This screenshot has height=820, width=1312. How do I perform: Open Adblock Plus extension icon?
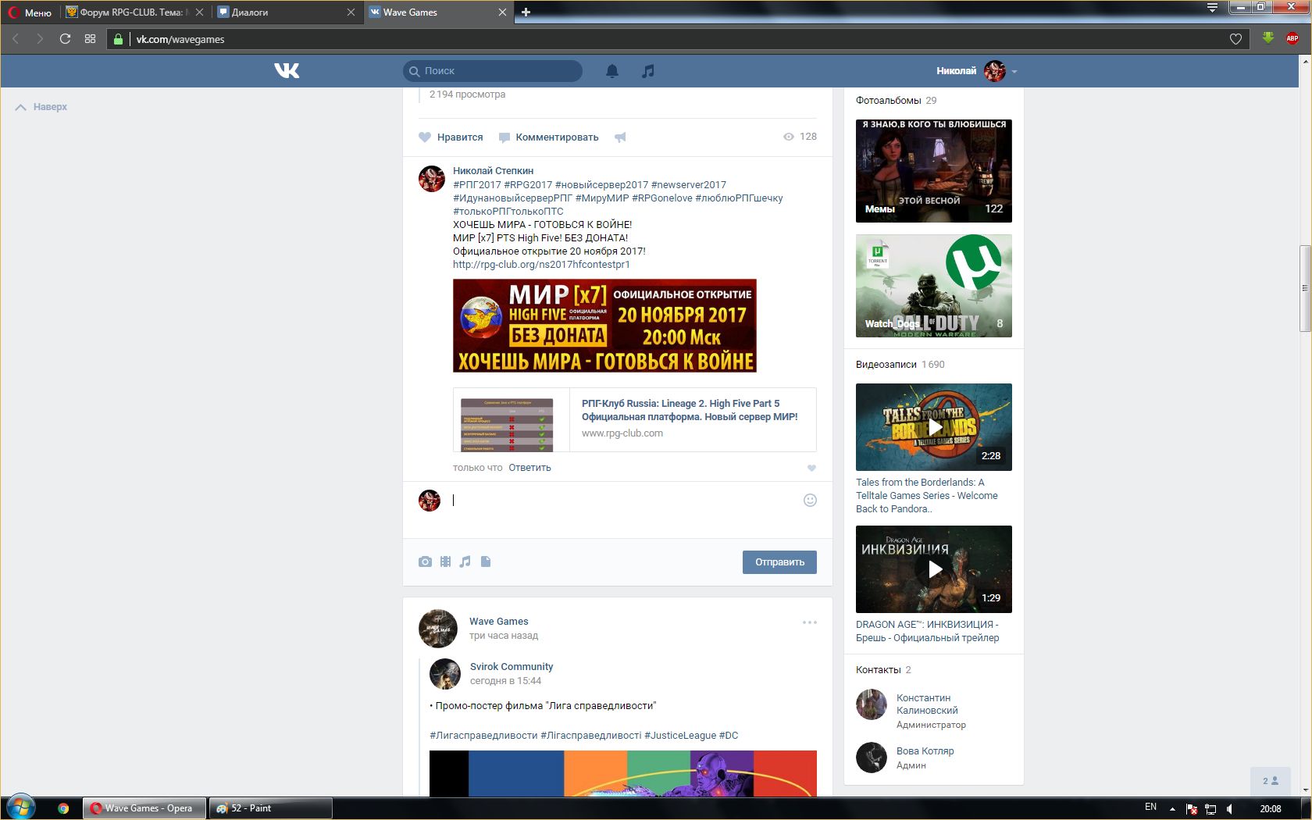coord(1292,38)
